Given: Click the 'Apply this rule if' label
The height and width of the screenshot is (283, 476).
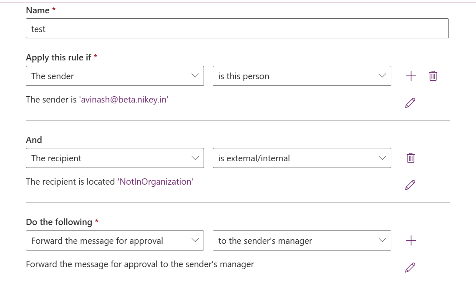Looking at the screenshot, I should pos(58,58).
